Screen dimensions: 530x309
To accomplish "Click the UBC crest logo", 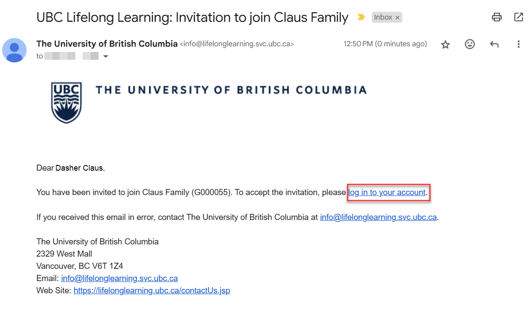I will click(66, 103).
